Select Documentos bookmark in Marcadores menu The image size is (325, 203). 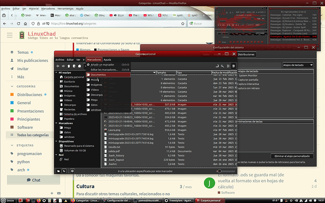click(x=108, y=74)
